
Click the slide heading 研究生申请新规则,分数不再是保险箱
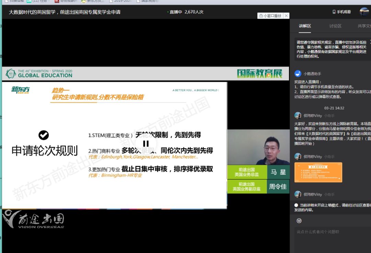[98, 97]
